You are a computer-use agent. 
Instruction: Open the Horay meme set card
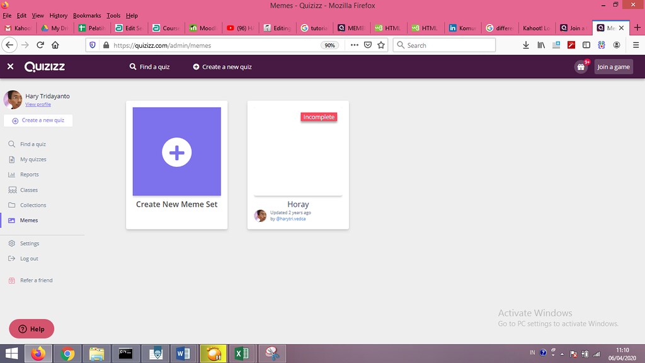(298, 164)
